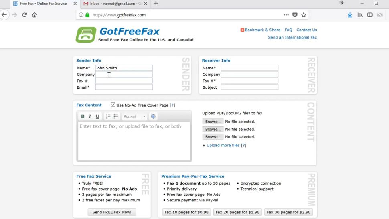Click the Receiver Company field

pos(249,74)
